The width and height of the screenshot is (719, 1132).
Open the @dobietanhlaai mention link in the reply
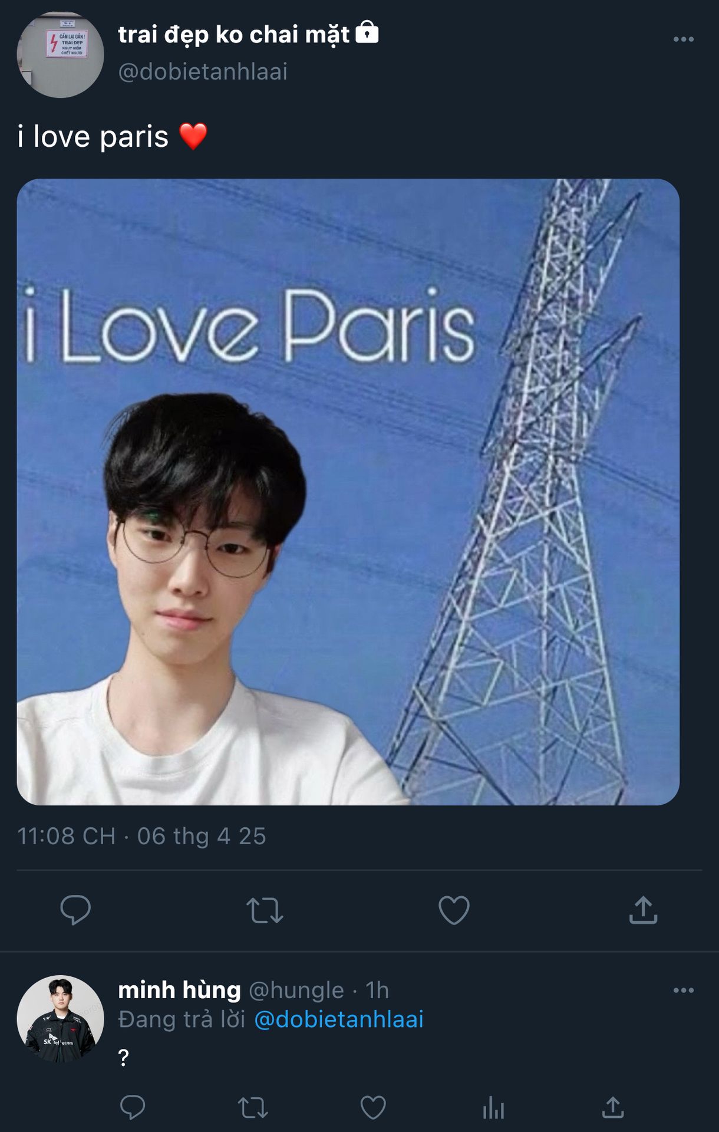(339, 1019)
